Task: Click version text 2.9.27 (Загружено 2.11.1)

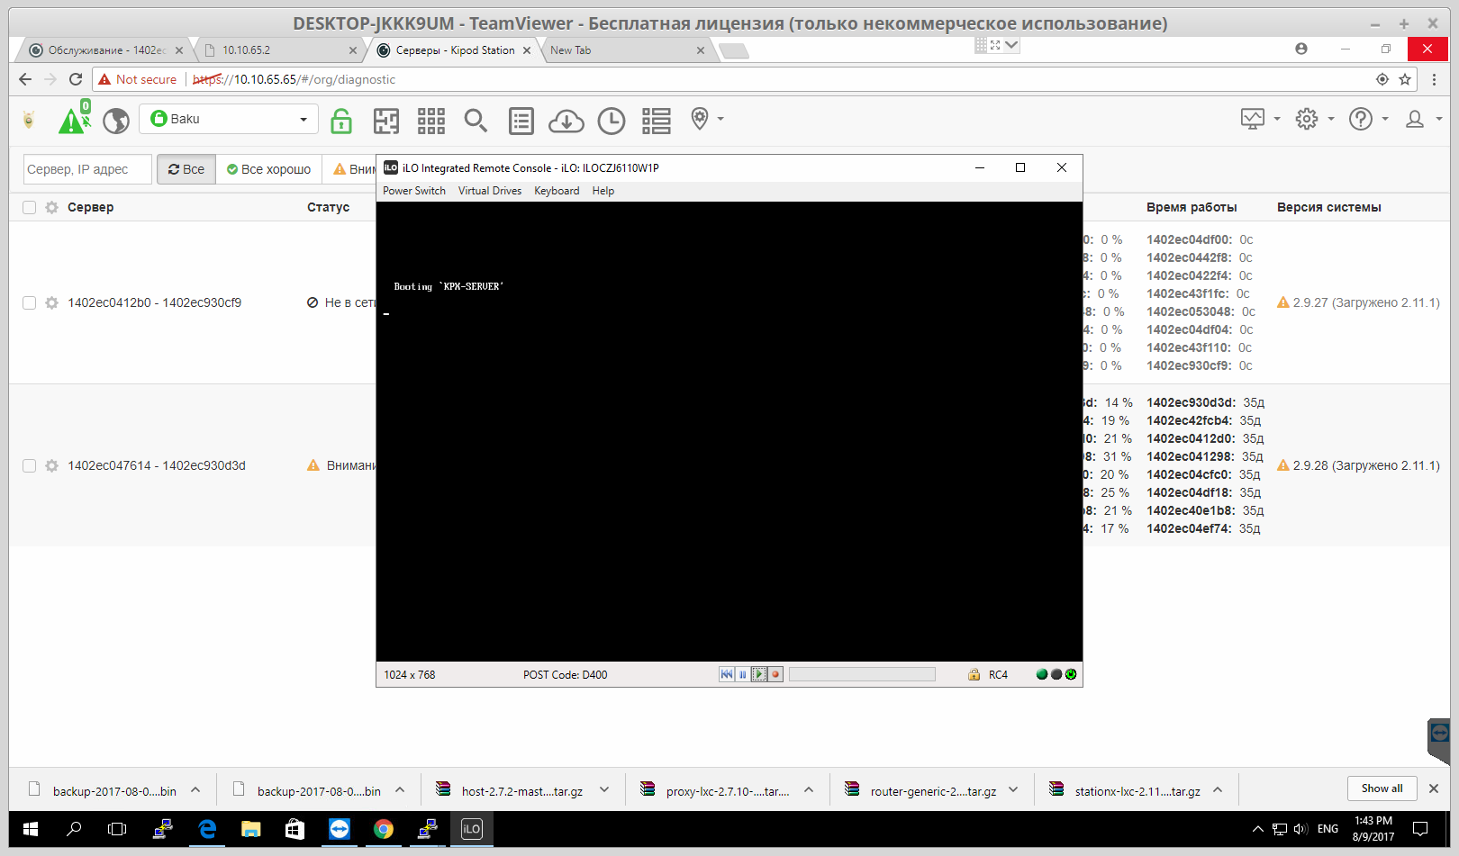Action: [x=1366, y=302]
